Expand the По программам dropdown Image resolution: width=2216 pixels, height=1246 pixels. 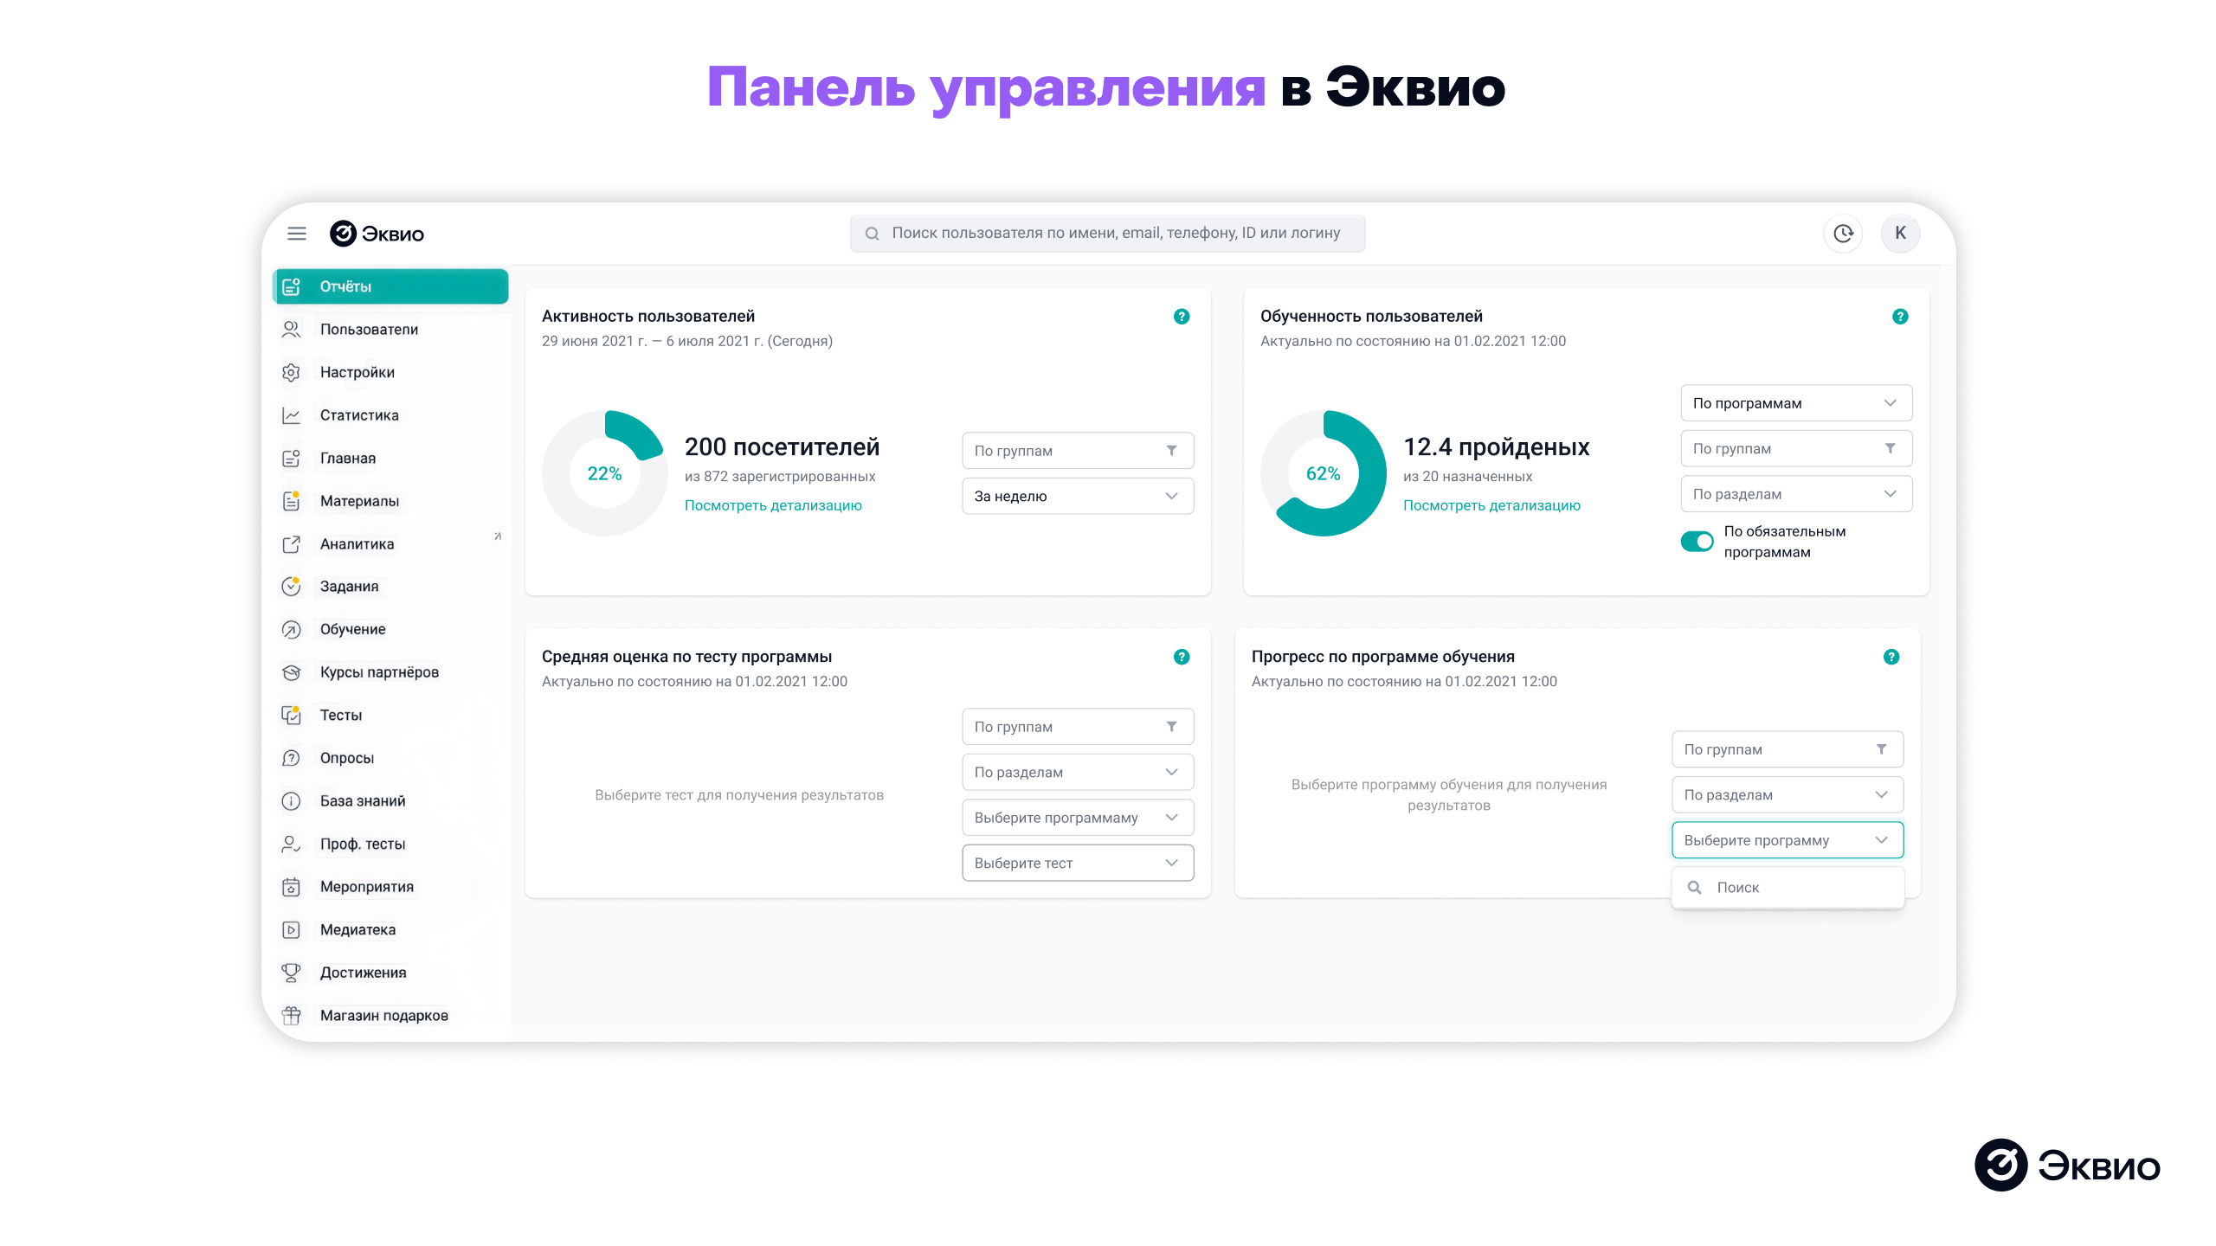tap(1795, 402)
